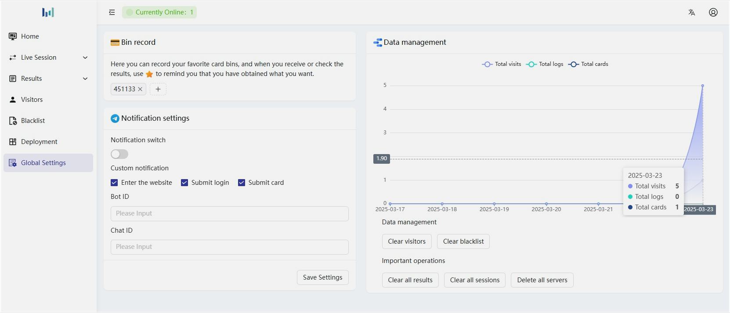Click the Clear visitors button
730x313 pixels.
point(407,241)
